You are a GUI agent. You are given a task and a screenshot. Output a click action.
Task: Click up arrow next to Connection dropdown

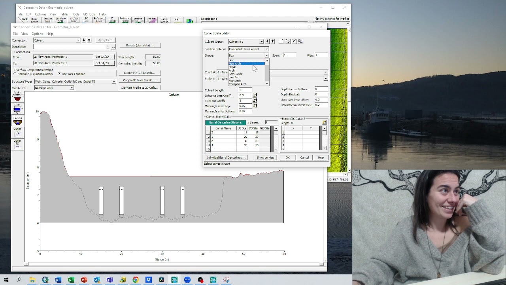pyautogui.click(x=89, y=40)
